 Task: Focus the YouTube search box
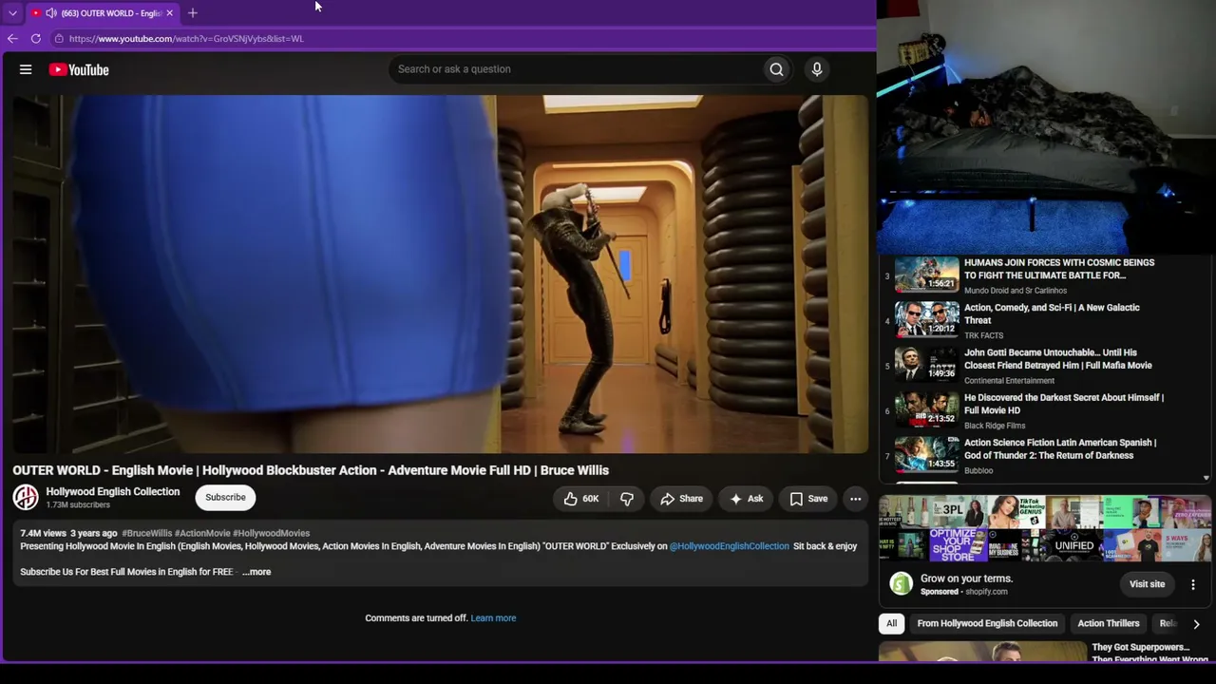click(578, 69)
